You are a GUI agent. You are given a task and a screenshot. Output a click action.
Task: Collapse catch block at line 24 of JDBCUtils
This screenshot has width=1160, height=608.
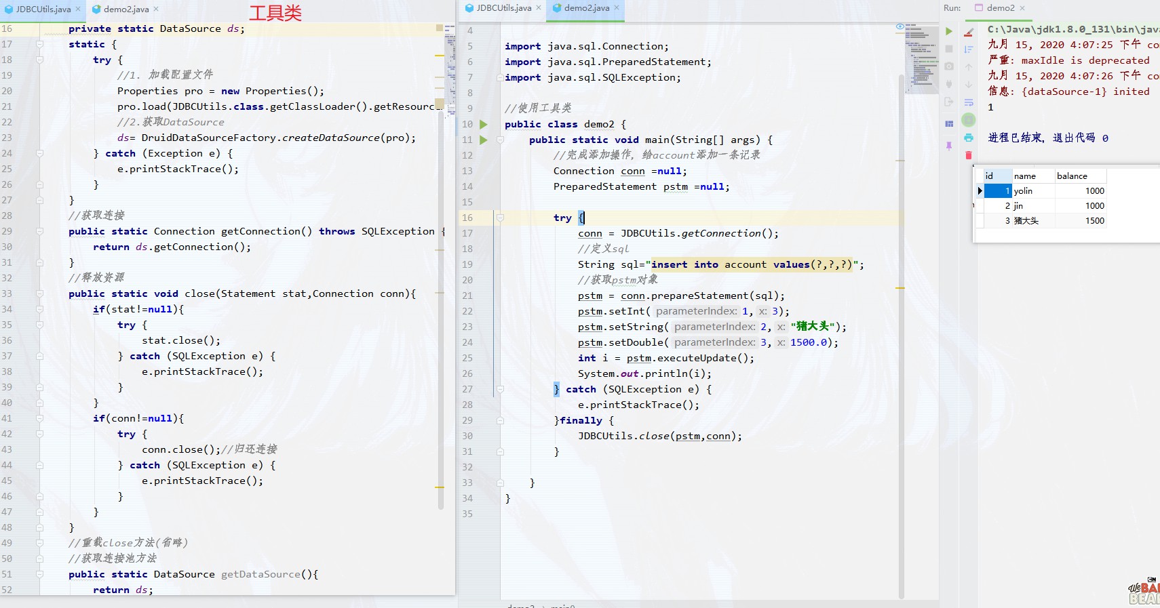(x=39, y=153)
